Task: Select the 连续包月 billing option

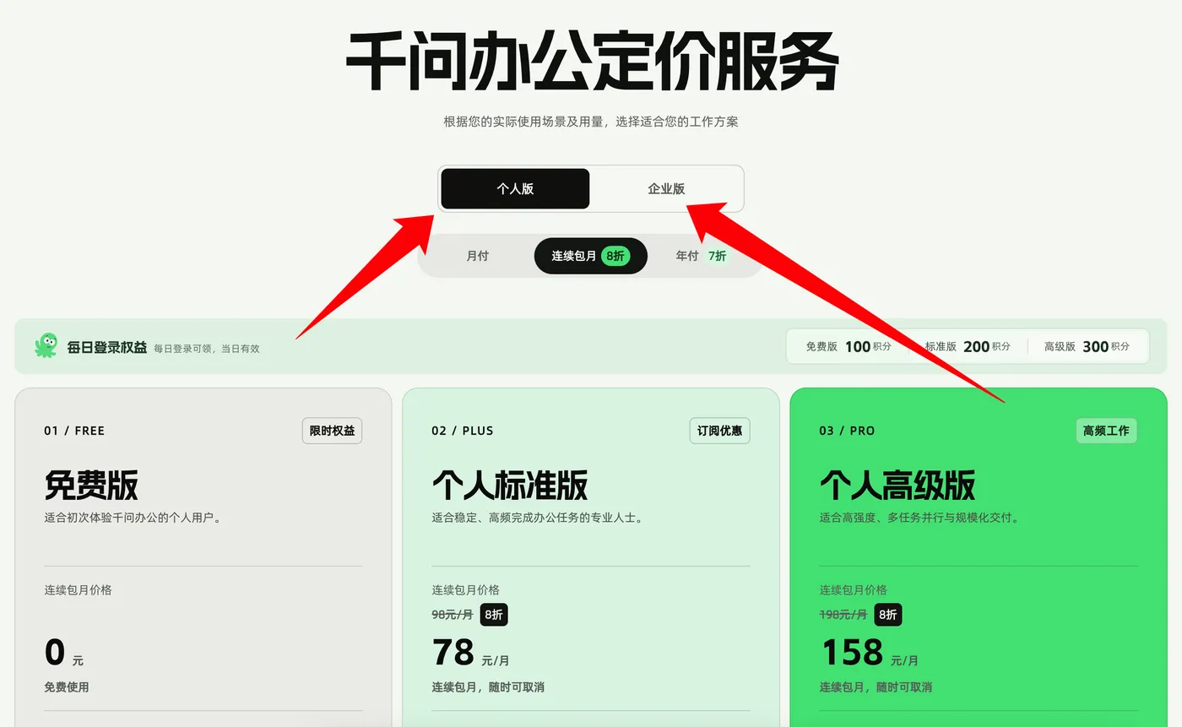Action: point(591,256)
